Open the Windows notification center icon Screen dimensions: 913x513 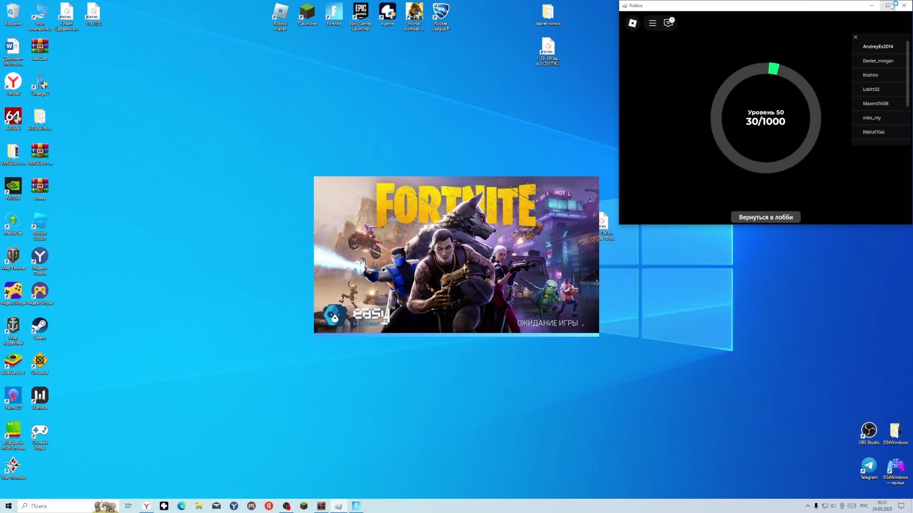pos(901,506)
